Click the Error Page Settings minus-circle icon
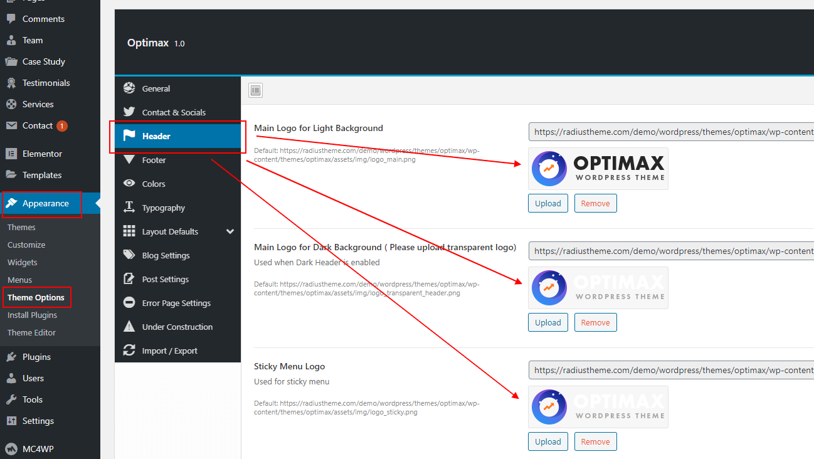 click(x=129, y=303)
